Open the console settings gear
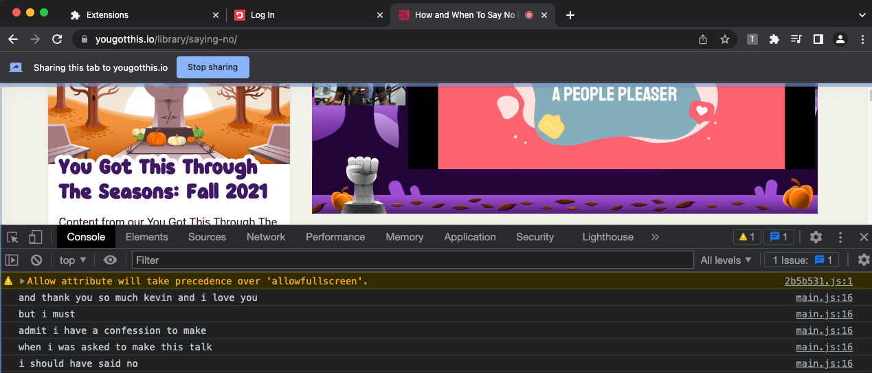 coord(864,260)
